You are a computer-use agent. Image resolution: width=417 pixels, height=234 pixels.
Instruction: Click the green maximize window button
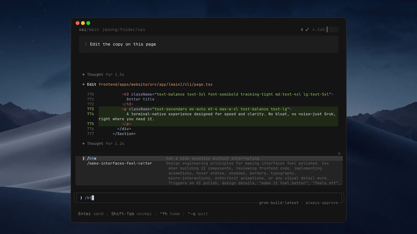88,23
